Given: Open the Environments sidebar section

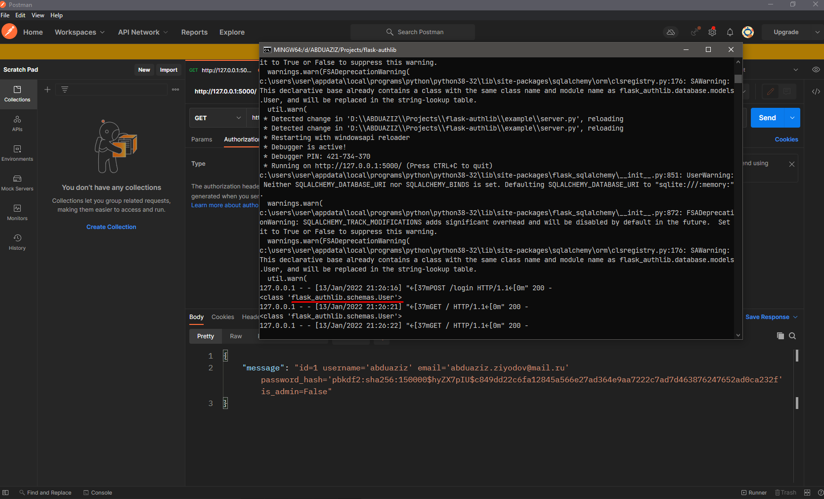Looking at the screenshot, I should click(17, 153).
